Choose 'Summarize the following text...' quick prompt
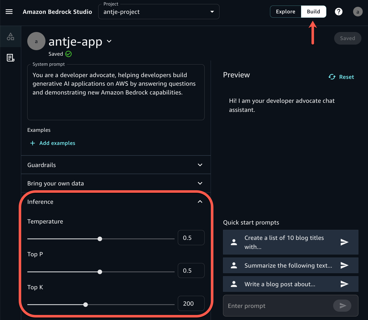Viewport: 368px width, 320px height. pos(290,265)
